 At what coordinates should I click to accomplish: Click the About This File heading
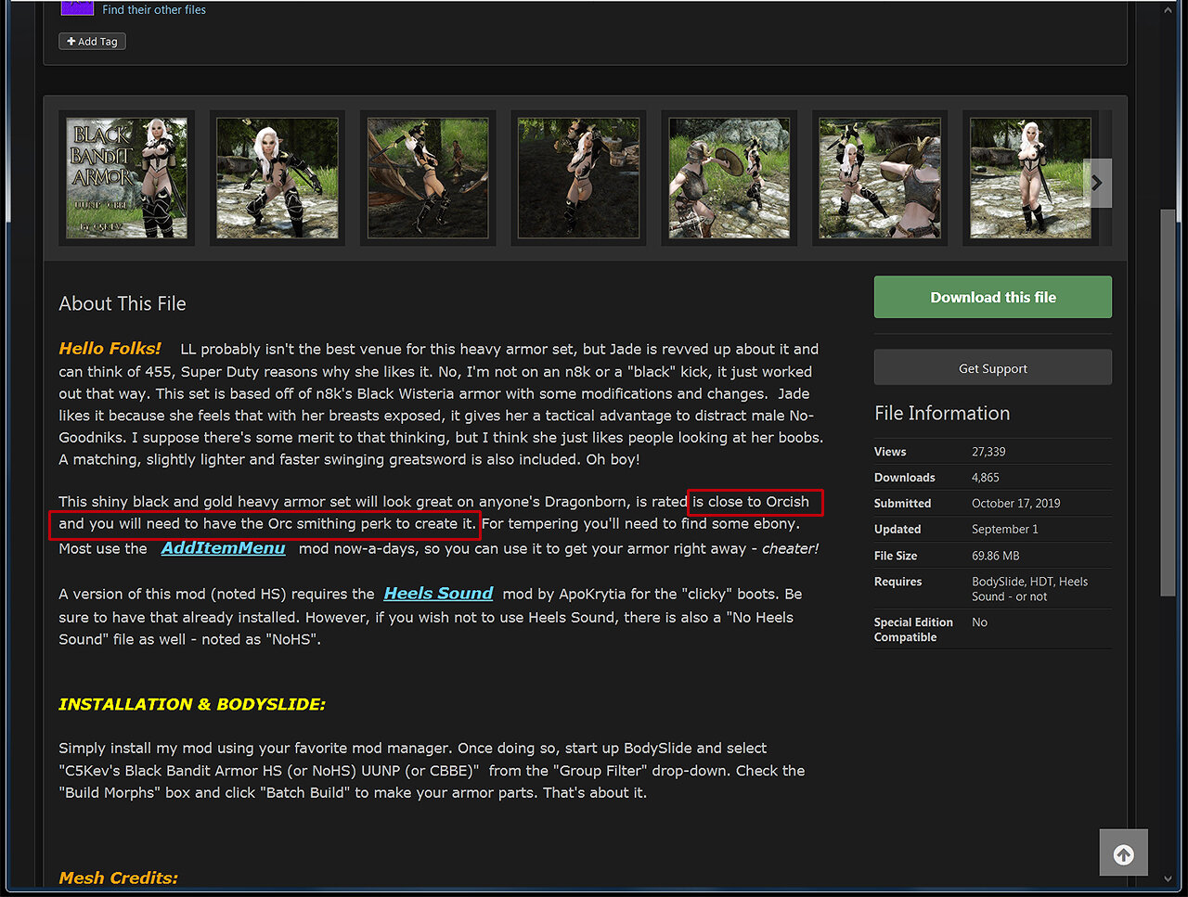coord(123,303)
